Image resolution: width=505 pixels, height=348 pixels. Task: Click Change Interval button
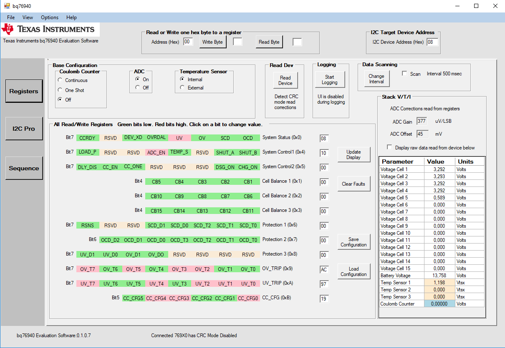(376, 79)
